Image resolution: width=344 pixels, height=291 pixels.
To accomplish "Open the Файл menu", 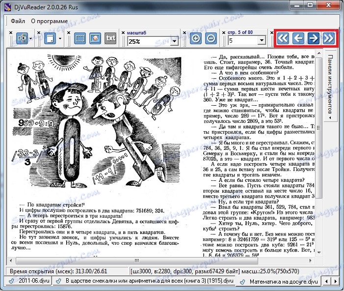I will 18,21.
